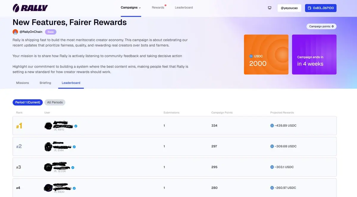Click followers icon next to 5144
The width and height of the screenshot is (357, 197).
pyautogui.click(x=55, y=150)
